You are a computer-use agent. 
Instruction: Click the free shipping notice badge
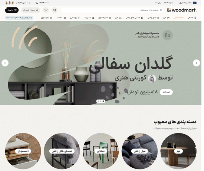point(19,17)
